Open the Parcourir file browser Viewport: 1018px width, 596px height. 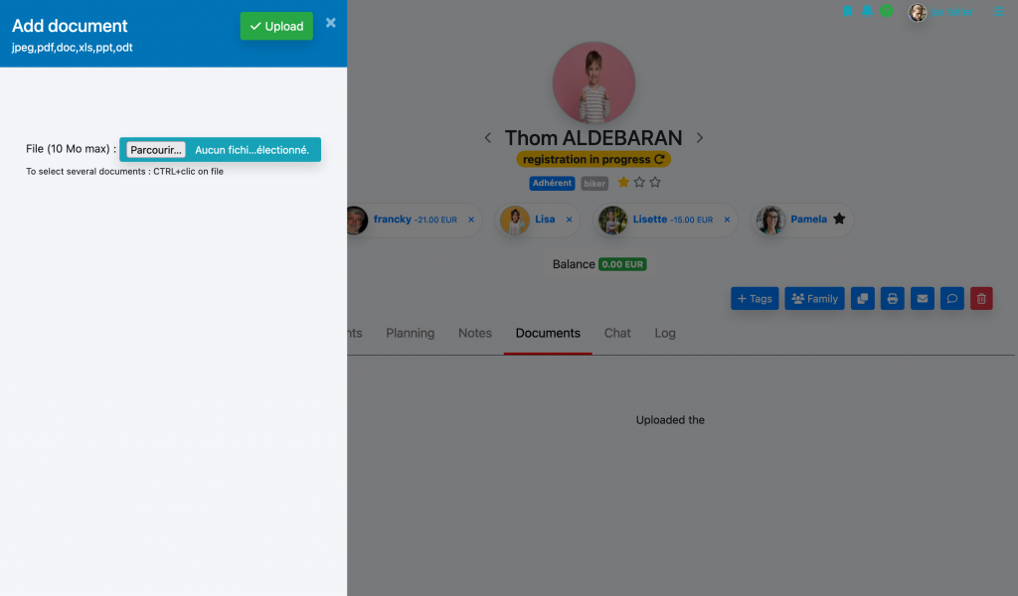click(156, 150)
